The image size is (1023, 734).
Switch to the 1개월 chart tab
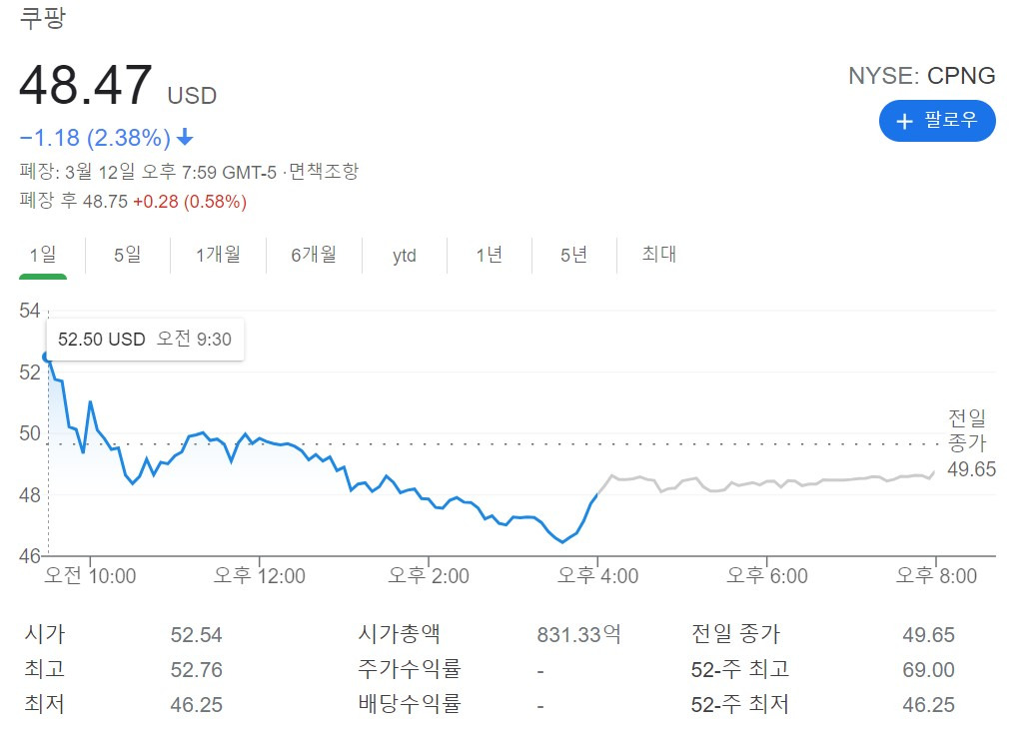click(x=218, y=255)
